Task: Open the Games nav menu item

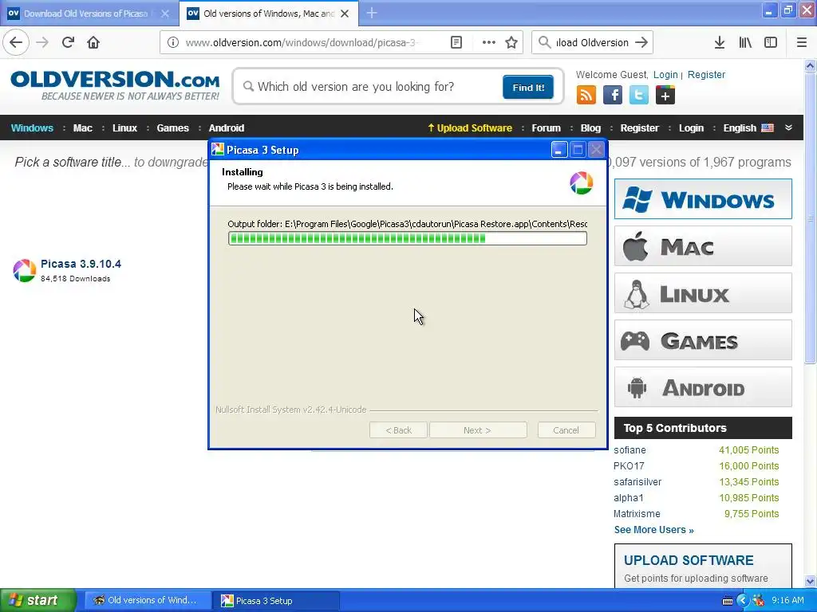Action: [x=172, y=128]
